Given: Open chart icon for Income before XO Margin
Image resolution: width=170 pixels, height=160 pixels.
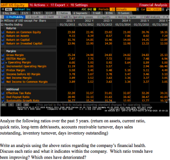Looking at the screenshot, I should [3, 74].
